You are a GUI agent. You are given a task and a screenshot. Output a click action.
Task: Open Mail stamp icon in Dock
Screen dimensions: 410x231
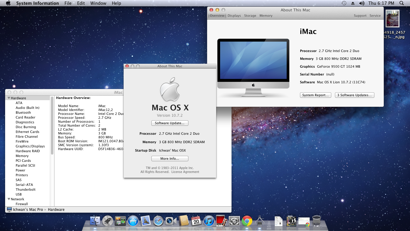point(146,221)
